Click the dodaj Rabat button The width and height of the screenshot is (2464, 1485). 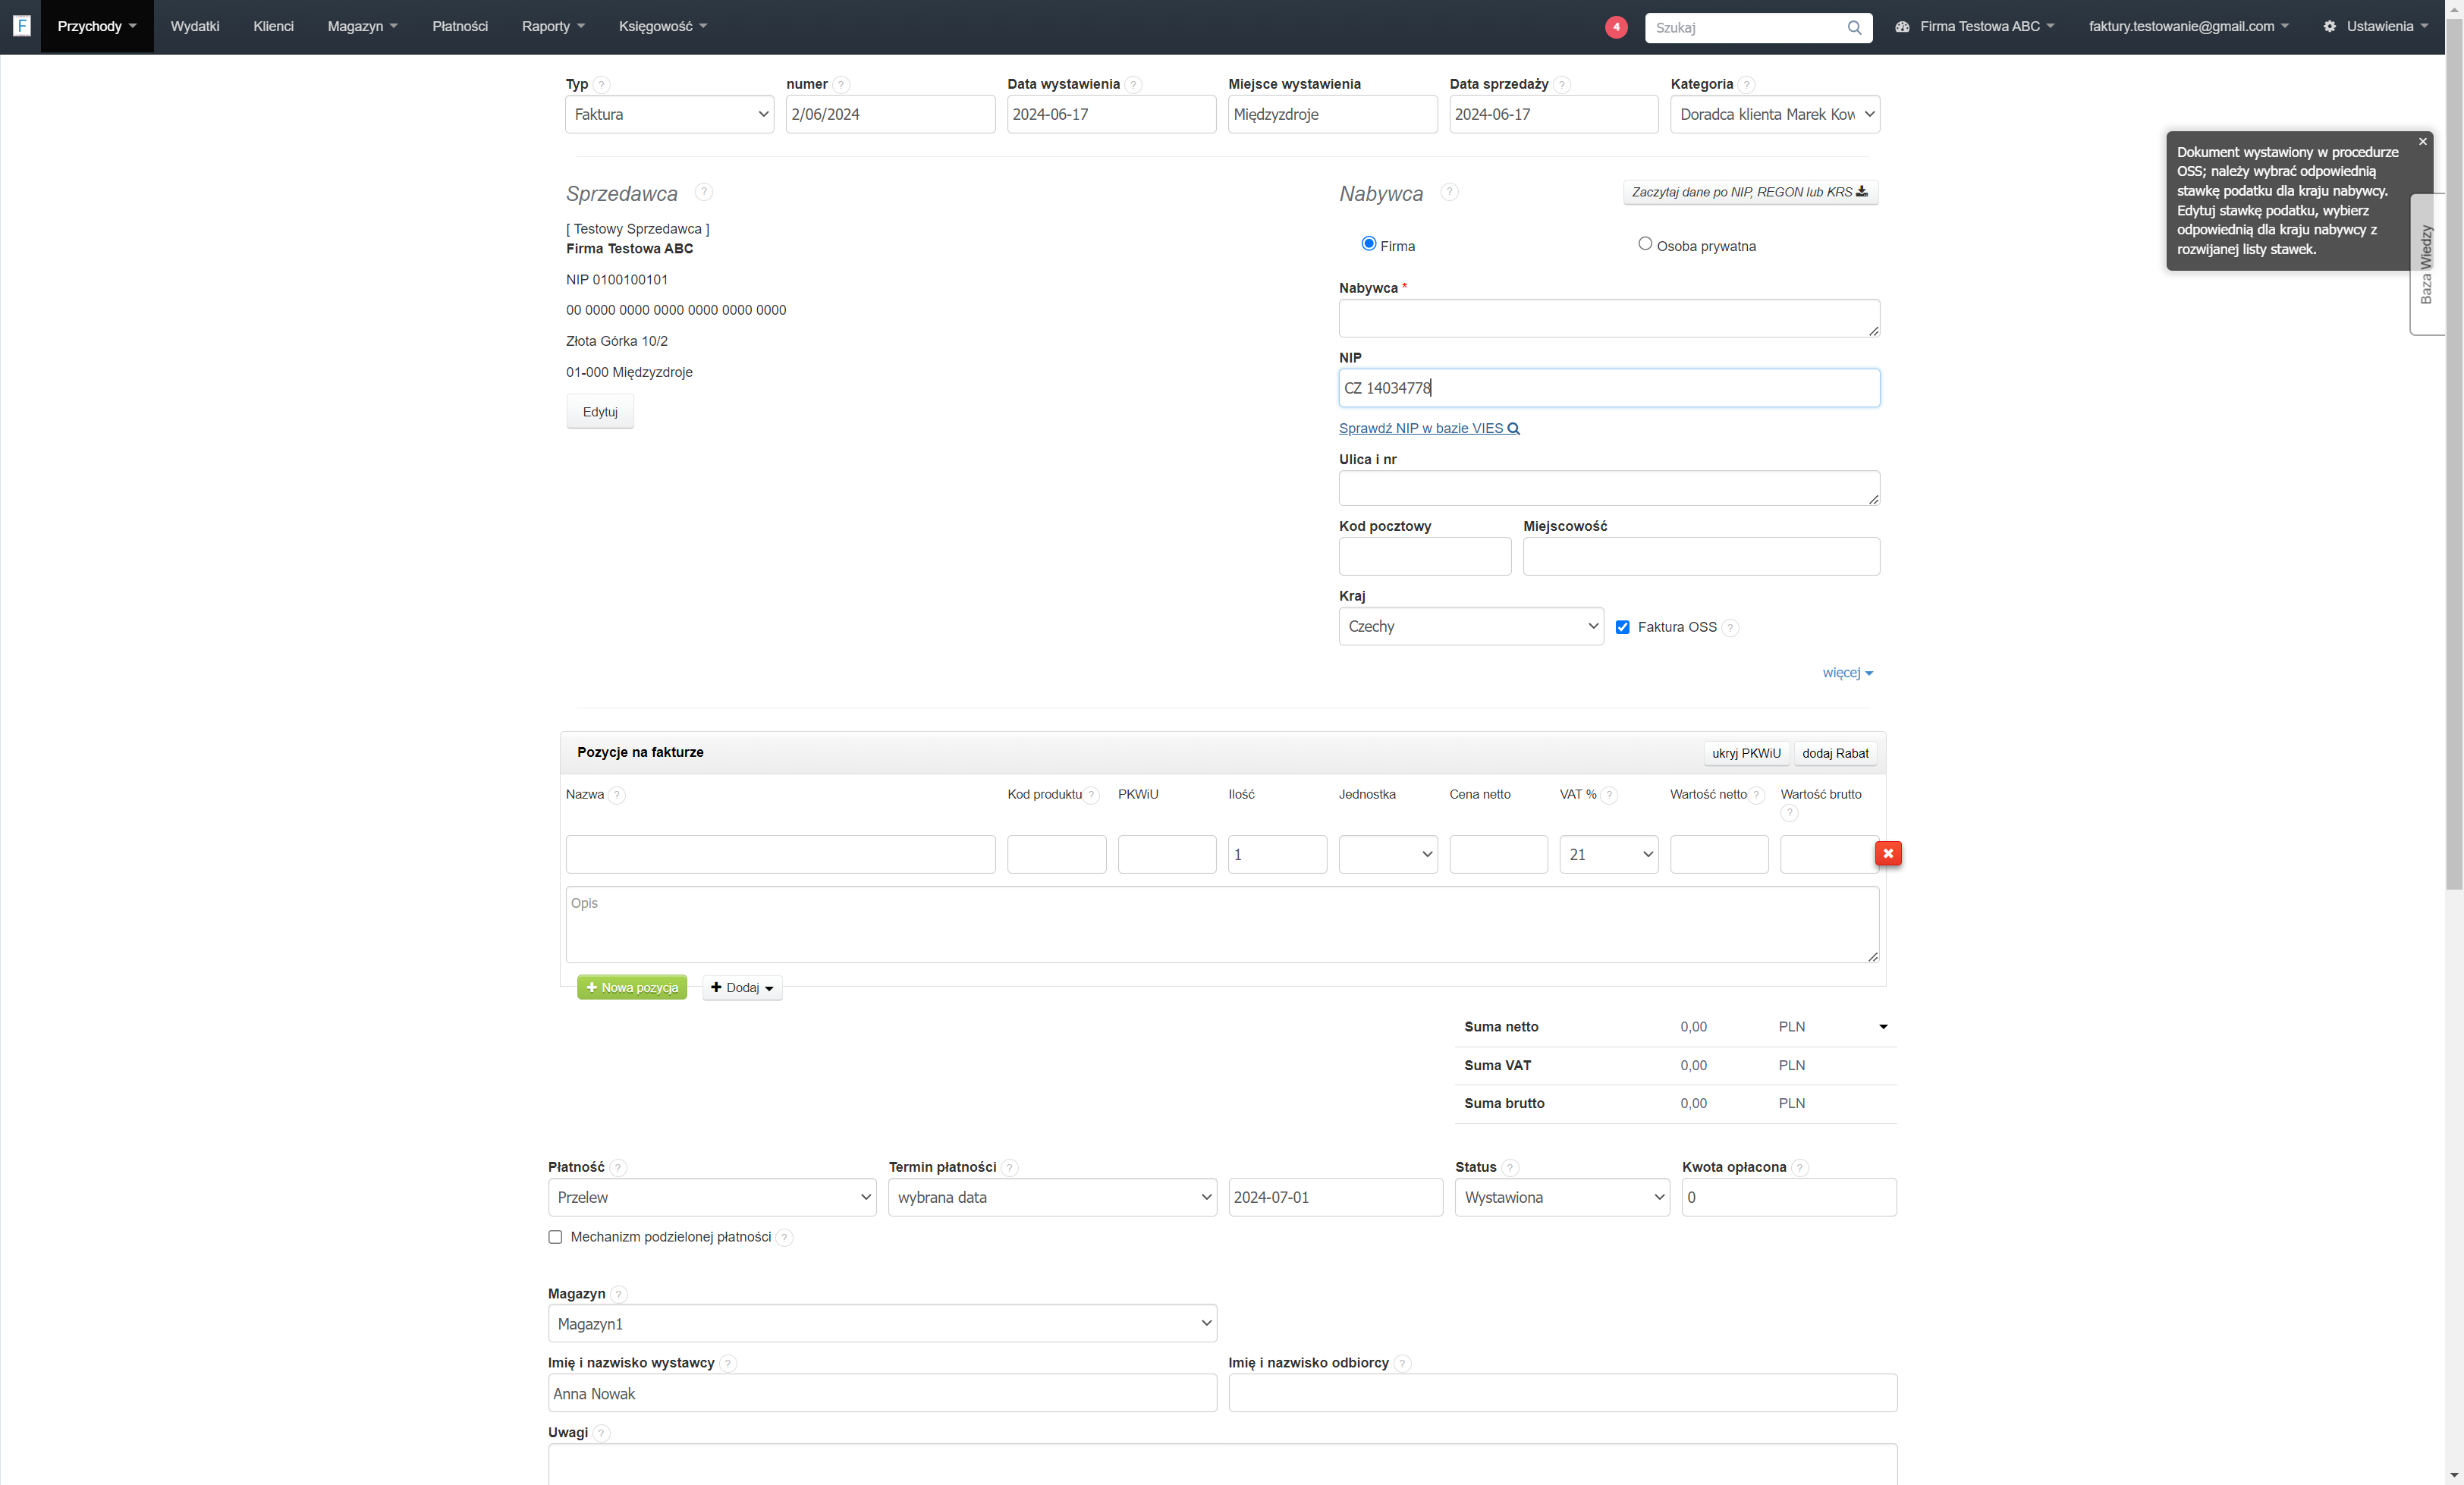point(1835,753)
